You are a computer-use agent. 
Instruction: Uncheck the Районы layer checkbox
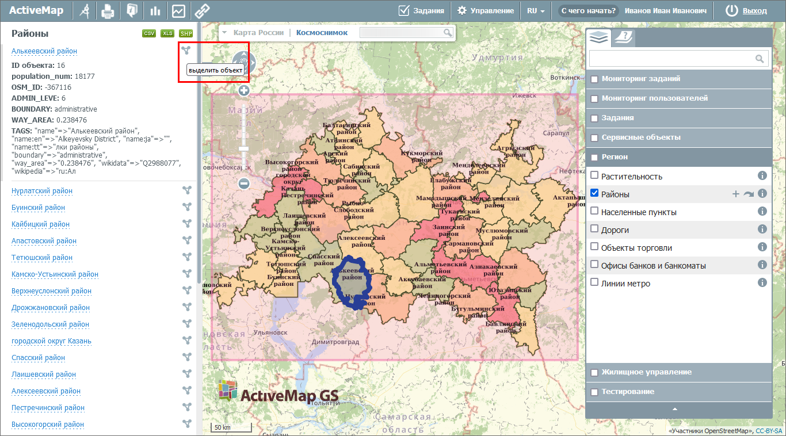click(x=595, y=193)
